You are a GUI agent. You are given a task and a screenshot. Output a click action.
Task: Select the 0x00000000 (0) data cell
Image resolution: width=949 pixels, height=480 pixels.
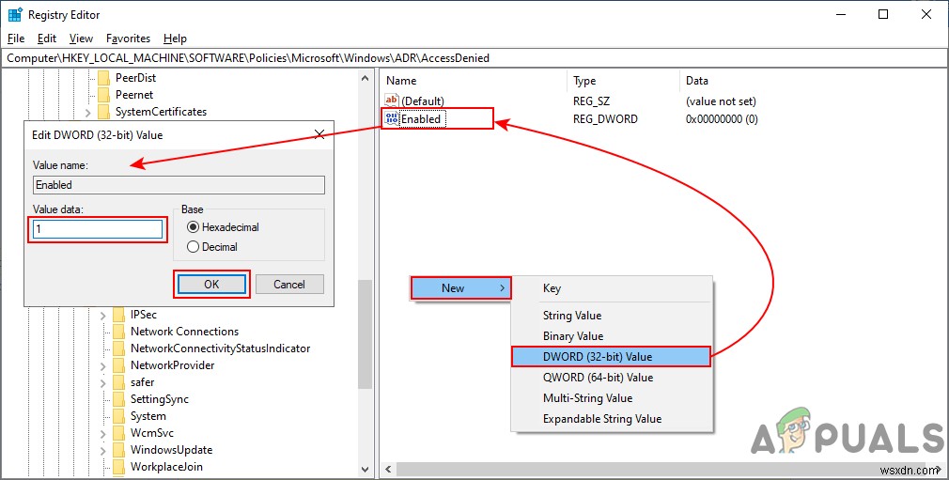pyautogui.click(x=722, y=119)
